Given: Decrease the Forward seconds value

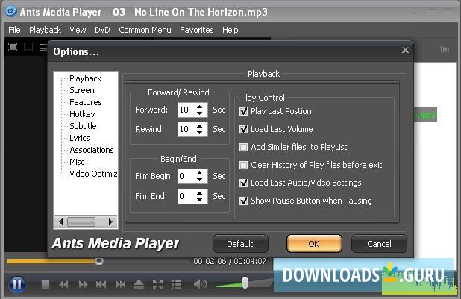Looking at the screenshot, I should click(x=200, y=113).
